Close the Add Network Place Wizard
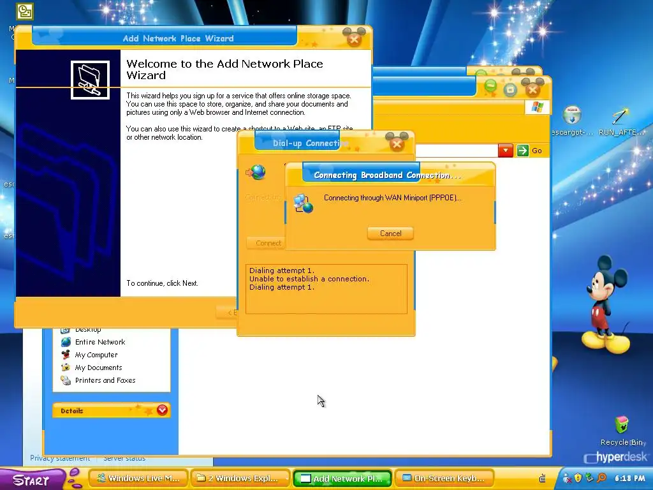 pos(354,40)
